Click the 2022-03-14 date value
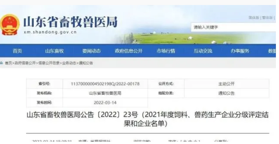 pyautogui.click(x=105, y=102)
